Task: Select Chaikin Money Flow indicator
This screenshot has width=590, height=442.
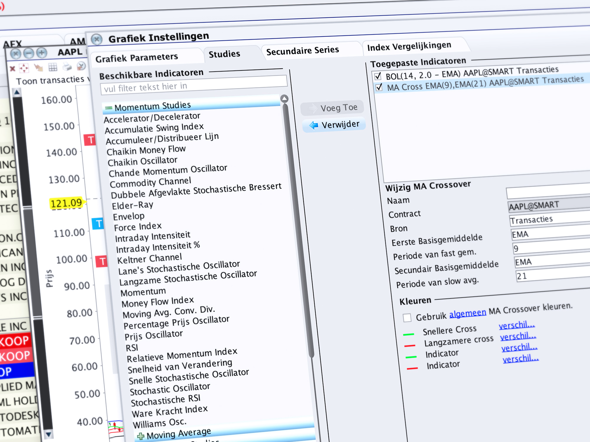Action: point(146,150)
